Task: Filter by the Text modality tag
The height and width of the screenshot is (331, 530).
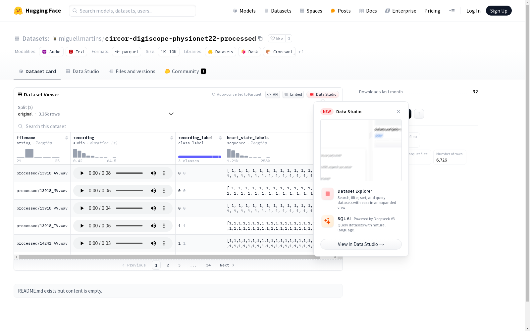Action: (x=76, y=52)
